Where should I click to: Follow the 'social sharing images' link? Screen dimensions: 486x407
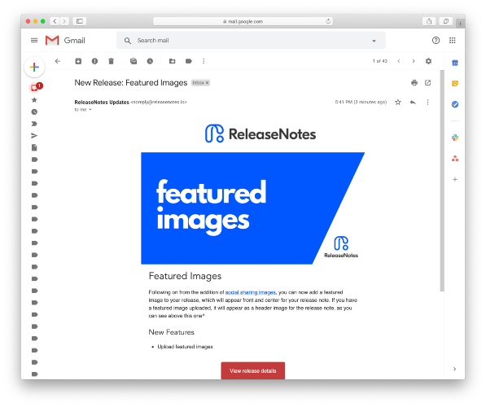251,292
